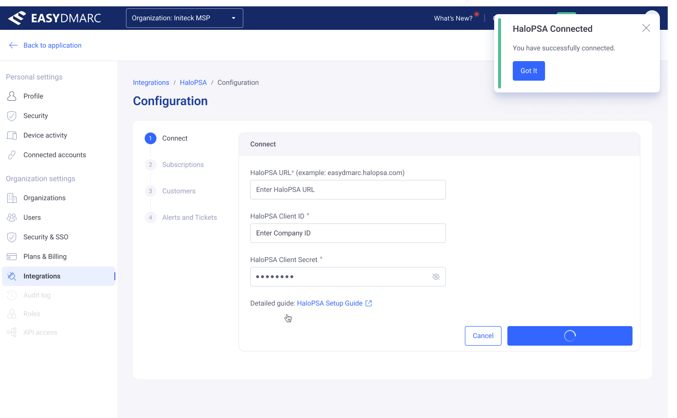Click 'You have successfully connected.' message
Viewport: 677px width, 418px height.
tap(564, 48)
